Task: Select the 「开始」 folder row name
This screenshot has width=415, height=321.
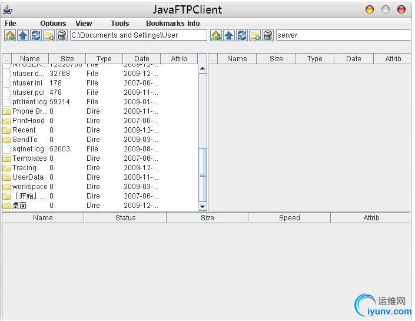Action: [x=29, y=196]
